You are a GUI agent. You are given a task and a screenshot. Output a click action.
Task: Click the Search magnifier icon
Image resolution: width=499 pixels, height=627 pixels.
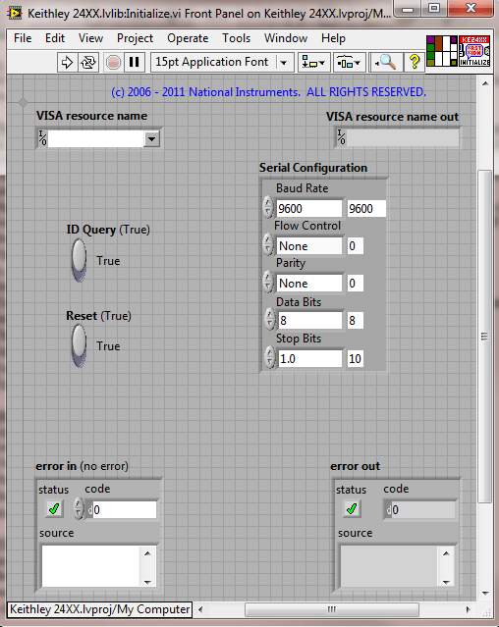point(386,63)
